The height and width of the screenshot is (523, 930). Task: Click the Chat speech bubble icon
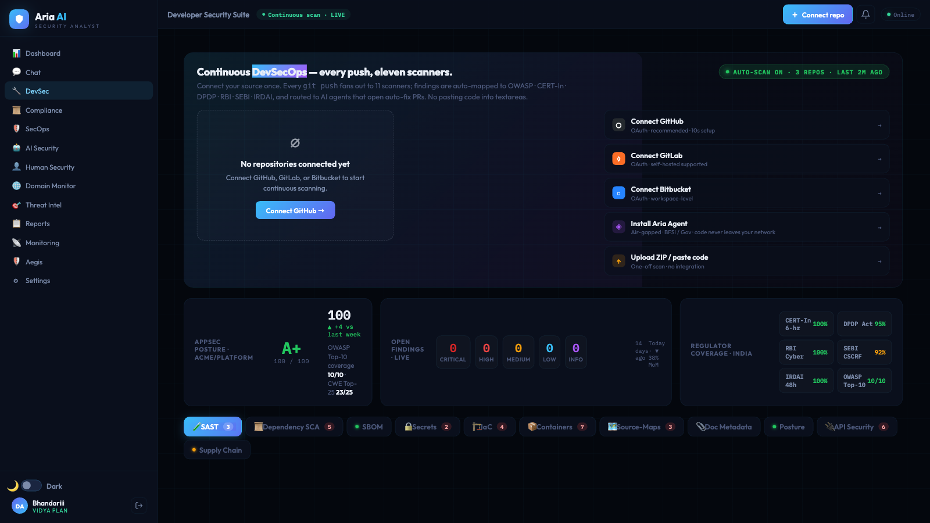(x=16, y=72)
